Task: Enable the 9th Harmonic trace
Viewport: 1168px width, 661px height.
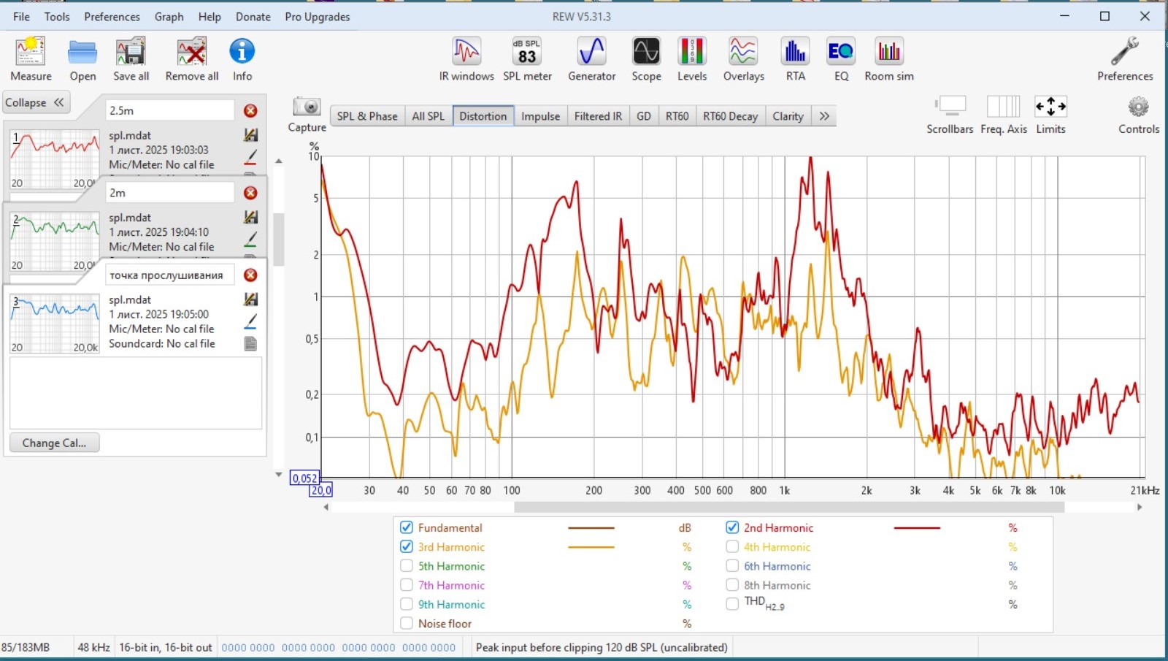Action: [407, 604]
